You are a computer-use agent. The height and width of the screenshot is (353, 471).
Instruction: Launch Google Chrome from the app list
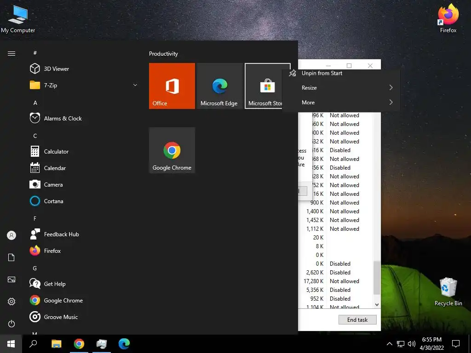point(83,300)
